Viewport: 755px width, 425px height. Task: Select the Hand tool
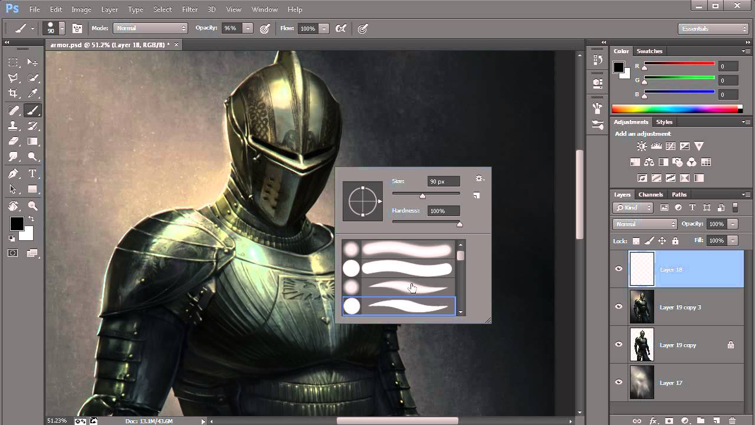tap(13, 206)
